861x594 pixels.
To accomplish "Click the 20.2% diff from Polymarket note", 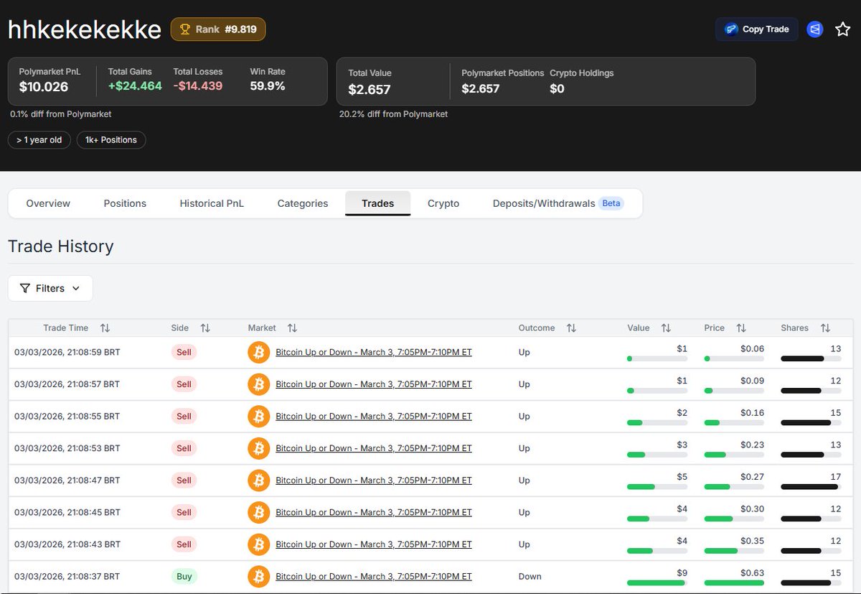I will tap(393, 114).
